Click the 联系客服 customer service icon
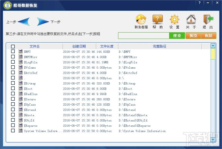Screen dimensions: 222x149 (x=141, y=19)
